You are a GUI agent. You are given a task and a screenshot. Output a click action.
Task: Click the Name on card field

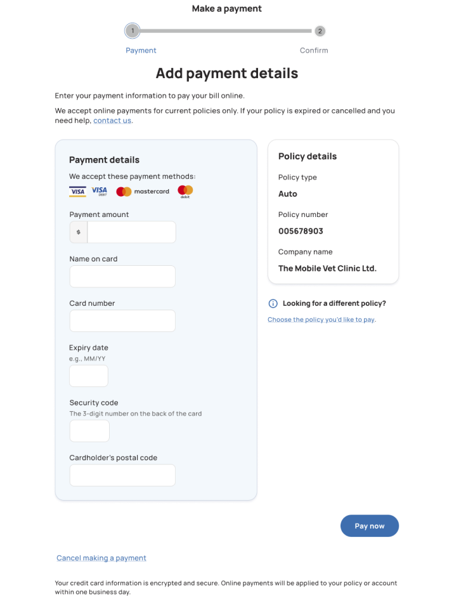(122, 276)
